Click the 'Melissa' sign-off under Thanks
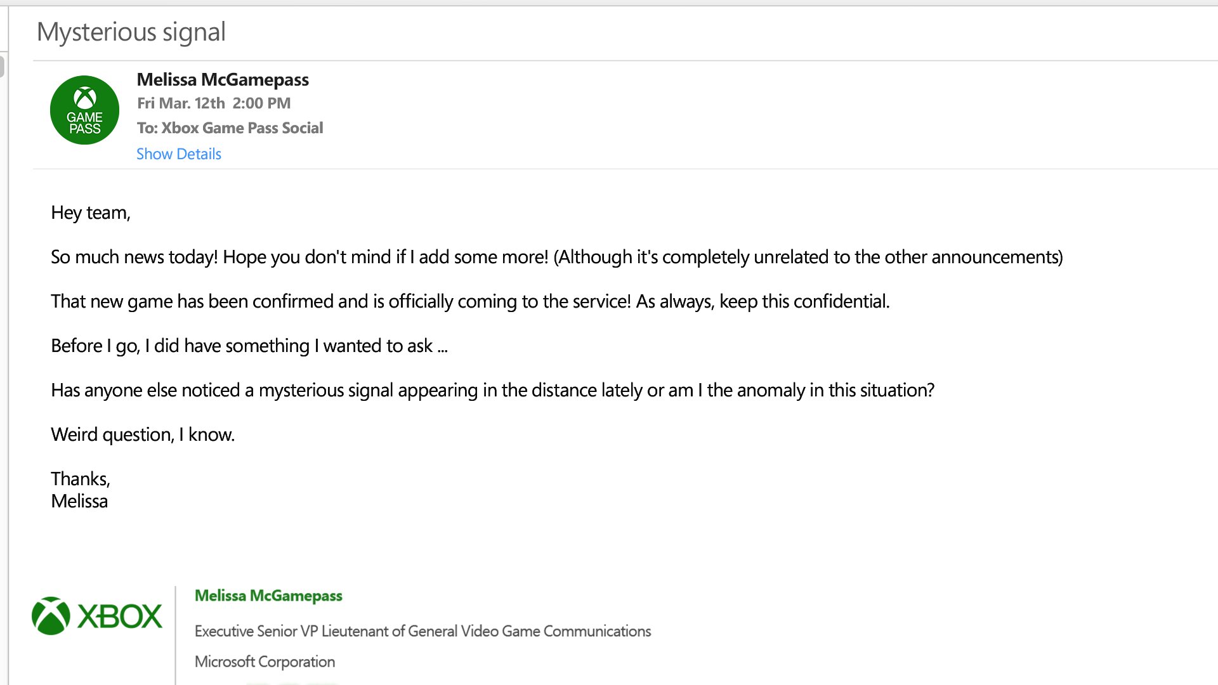Viewport: 1218px width, 685px height. pos(79,502)
